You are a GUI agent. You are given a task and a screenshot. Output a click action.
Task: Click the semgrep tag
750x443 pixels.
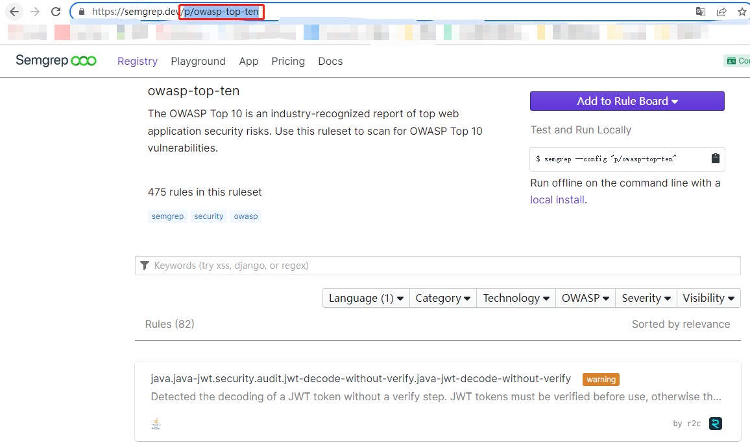[x=167, y=216]
